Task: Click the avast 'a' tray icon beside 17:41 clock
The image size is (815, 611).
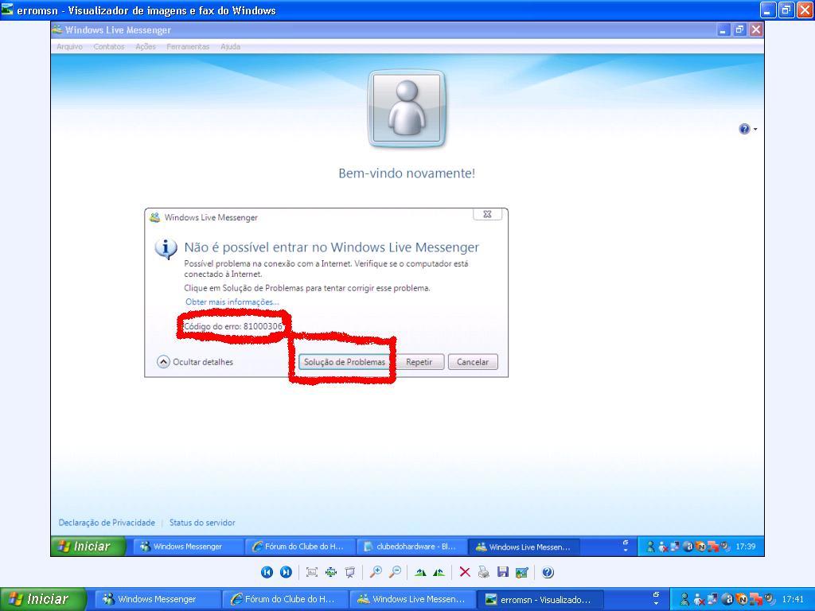Action: click(x=727, y=599)
